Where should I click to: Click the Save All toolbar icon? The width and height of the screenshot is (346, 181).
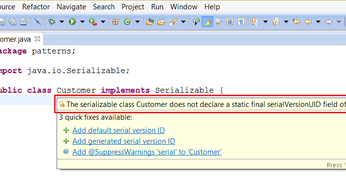13,22
